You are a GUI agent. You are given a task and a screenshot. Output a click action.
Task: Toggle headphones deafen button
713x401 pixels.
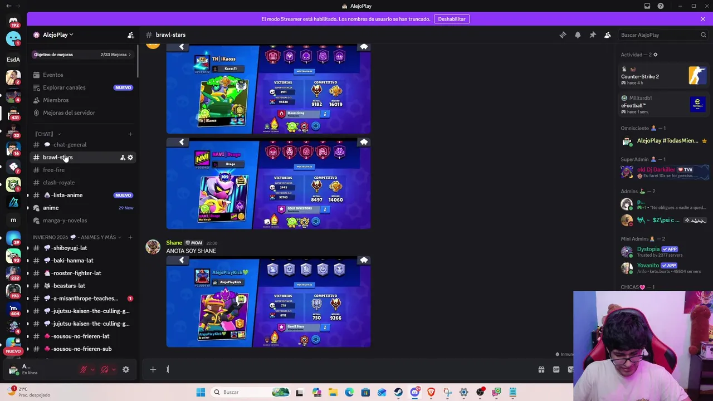[105, 369]
